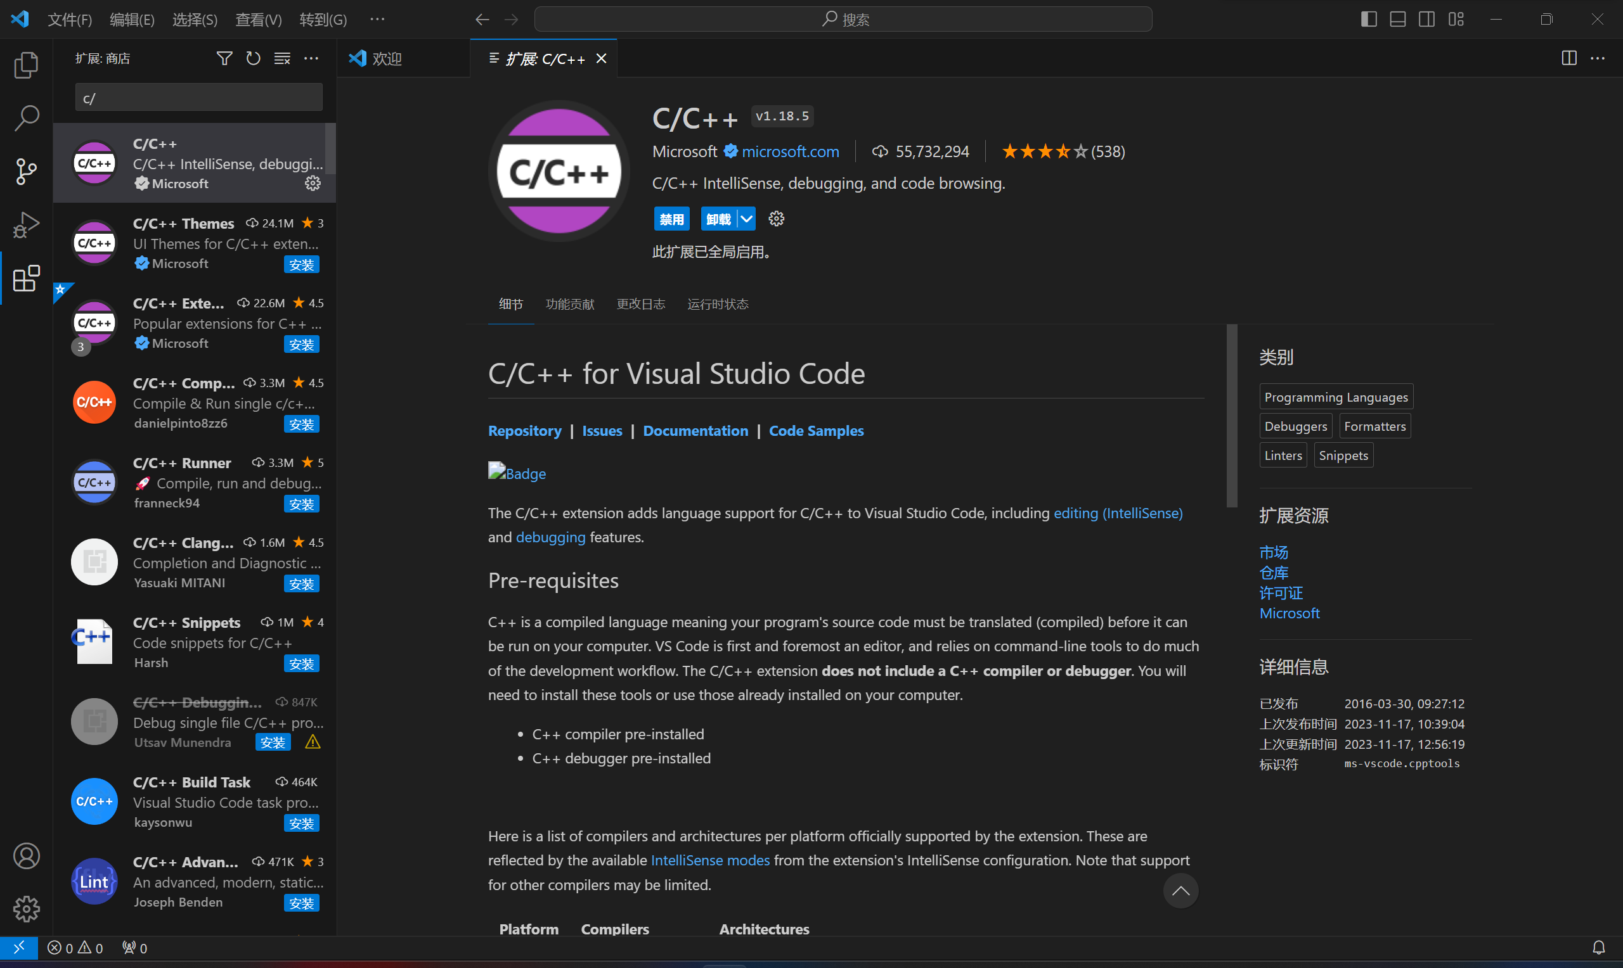Show errors and warnings in status bar

75,948
